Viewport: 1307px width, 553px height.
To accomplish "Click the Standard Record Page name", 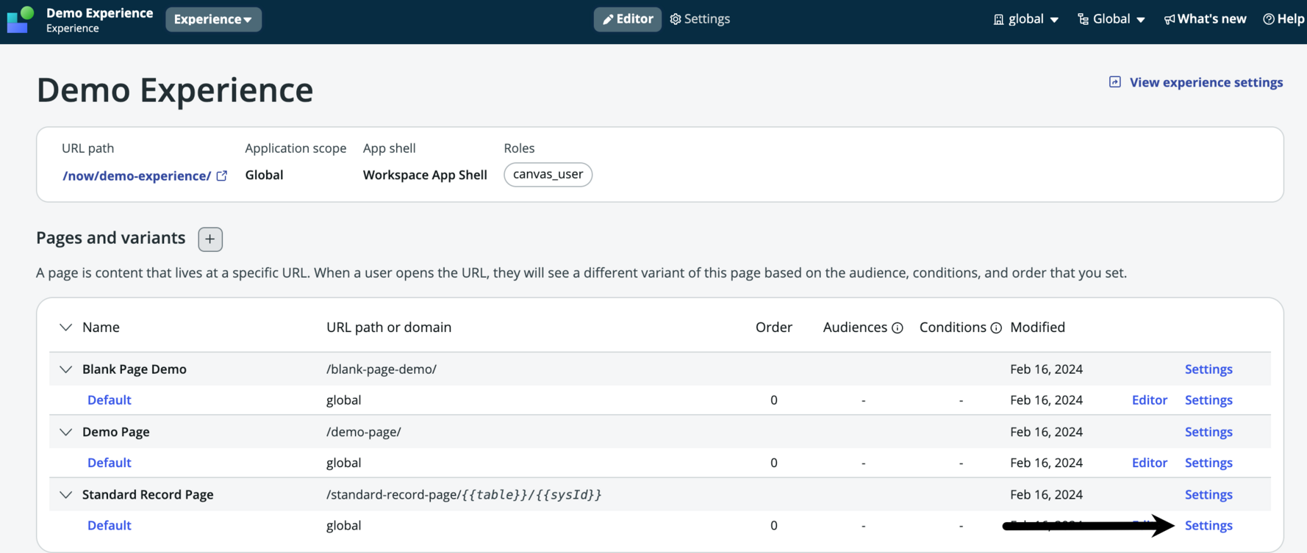I will click(x=148, y=495).
